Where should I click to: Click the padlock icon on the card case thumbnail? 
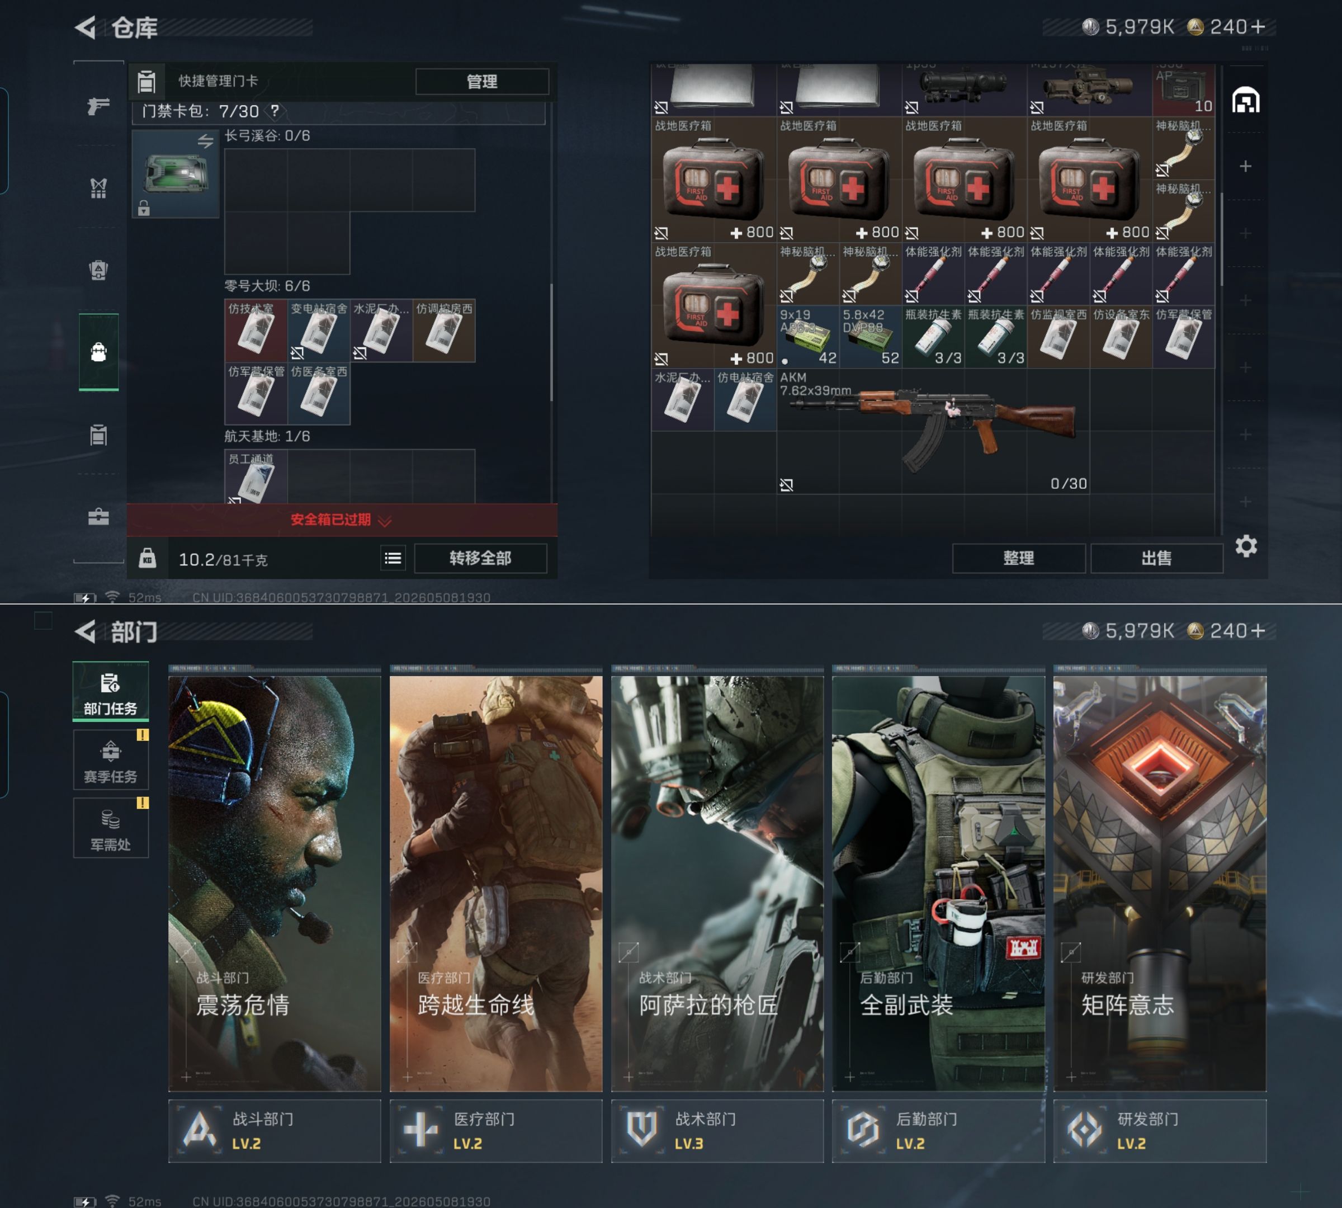click(x=144, y=209)
